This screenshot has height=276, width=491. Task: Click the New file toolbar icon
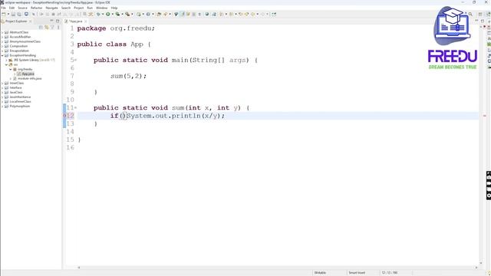point(4,14)
